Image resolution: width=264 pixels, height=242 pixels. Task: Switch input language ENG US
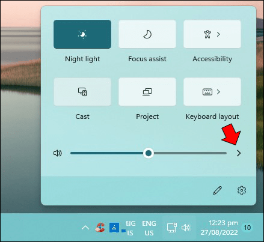(x=149, y=228)
